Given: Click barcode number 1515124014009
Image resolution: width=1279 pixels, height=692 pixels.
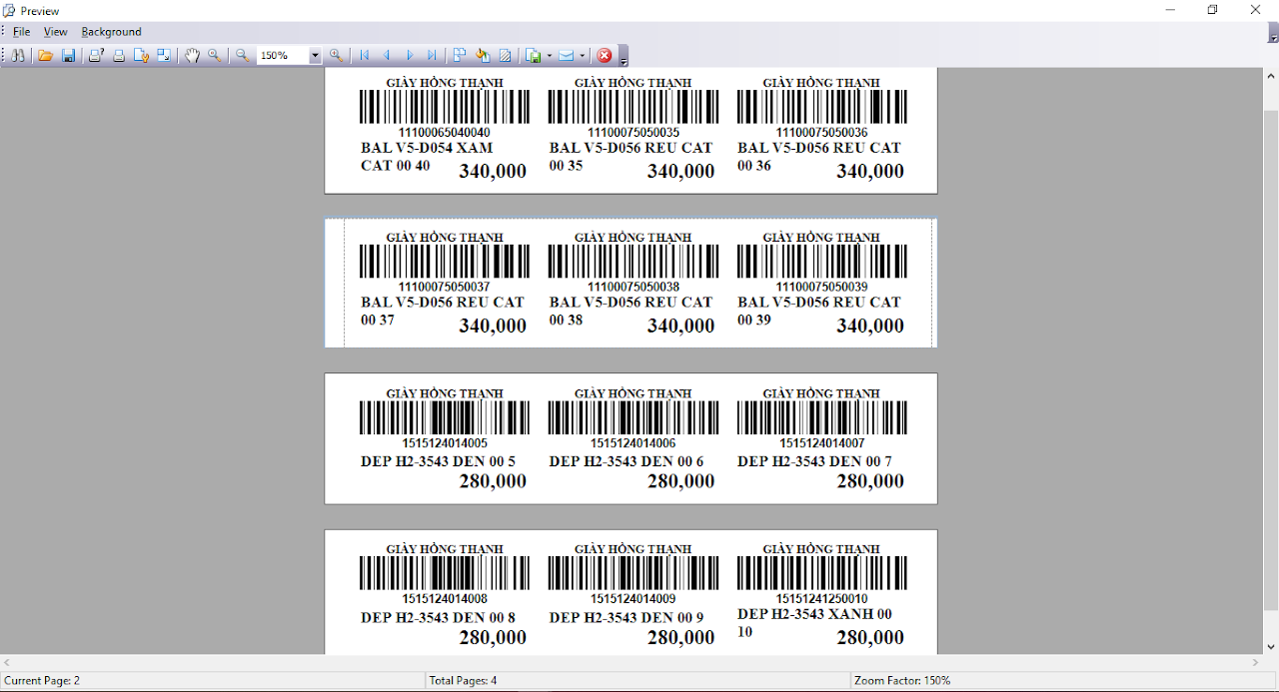Looking at the screenshot, I should click(634, 598).
